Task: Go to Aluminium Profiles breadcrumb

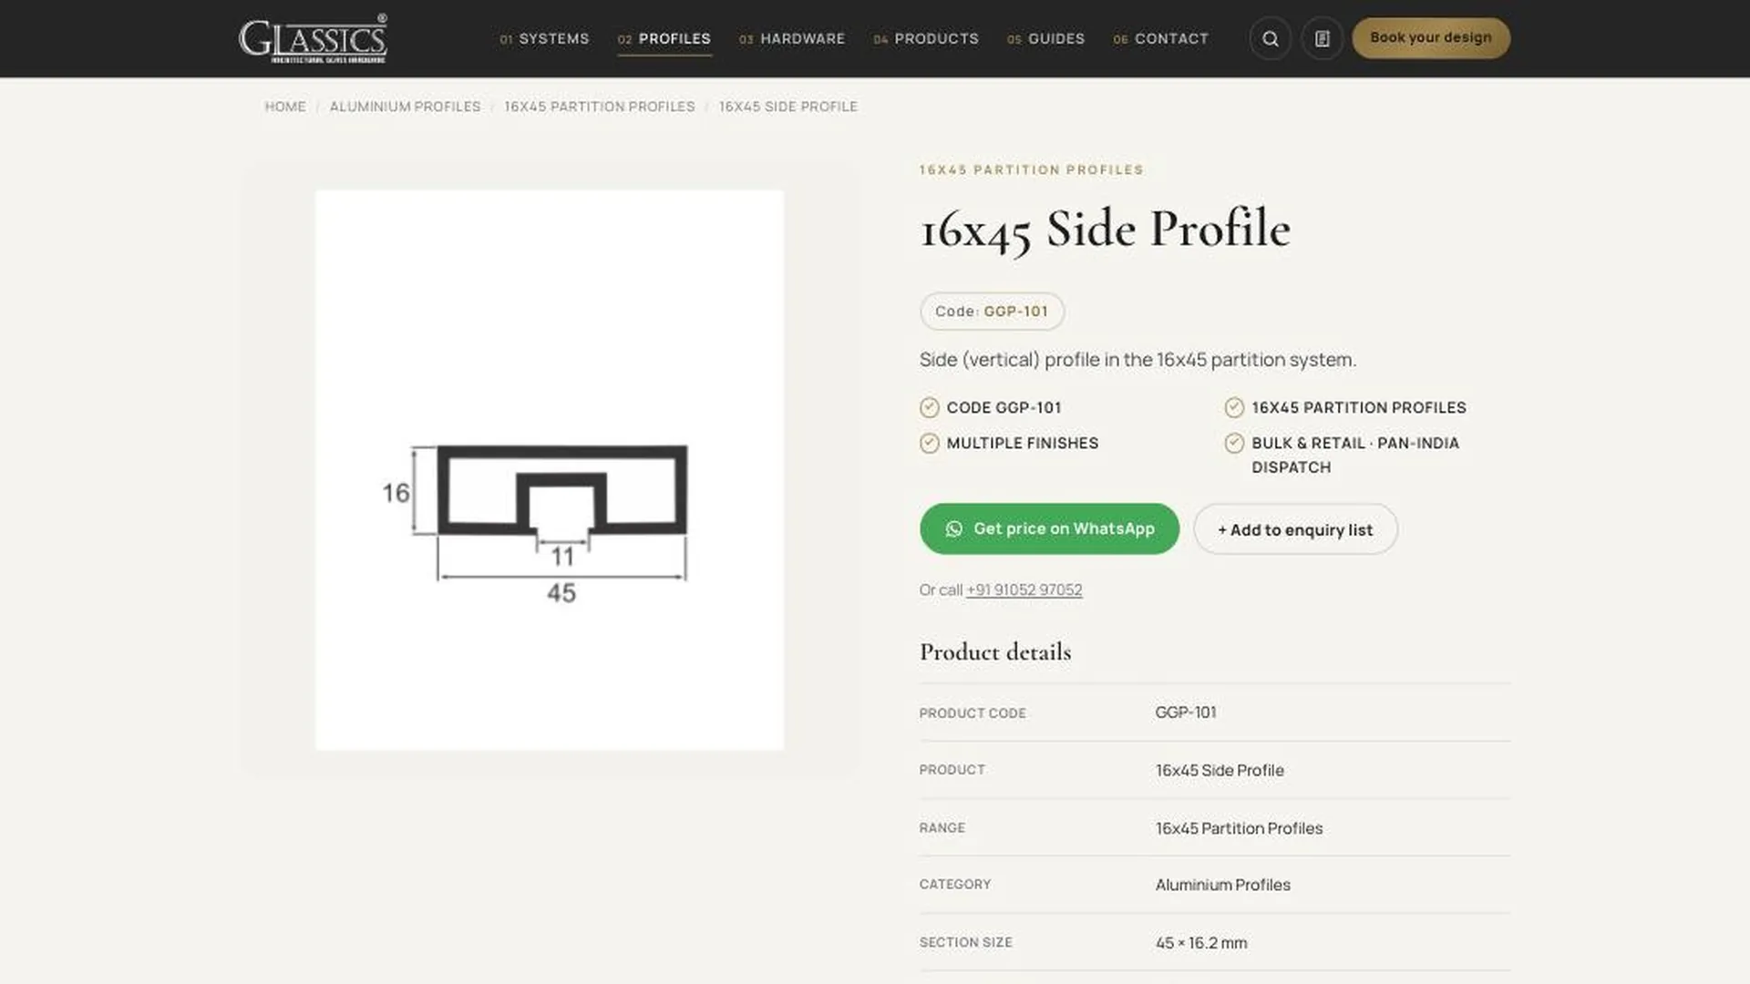Action: coord(405,107)
